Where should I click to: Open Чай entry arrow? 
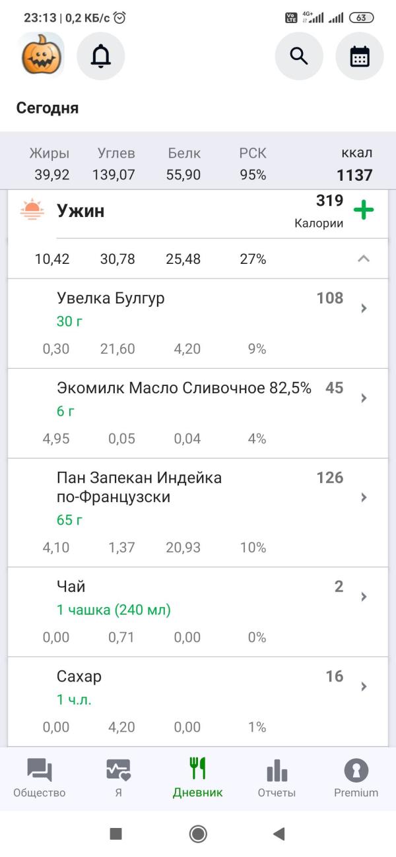click(364, 596)
